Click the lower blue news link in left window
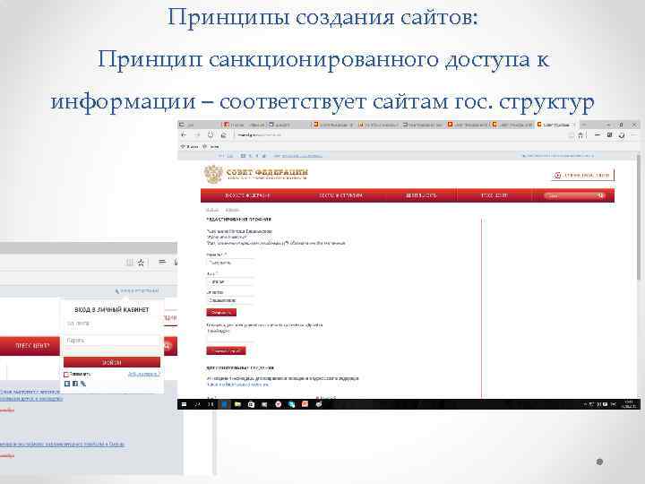This screenshot has height=484, width=645. [62, 444]
